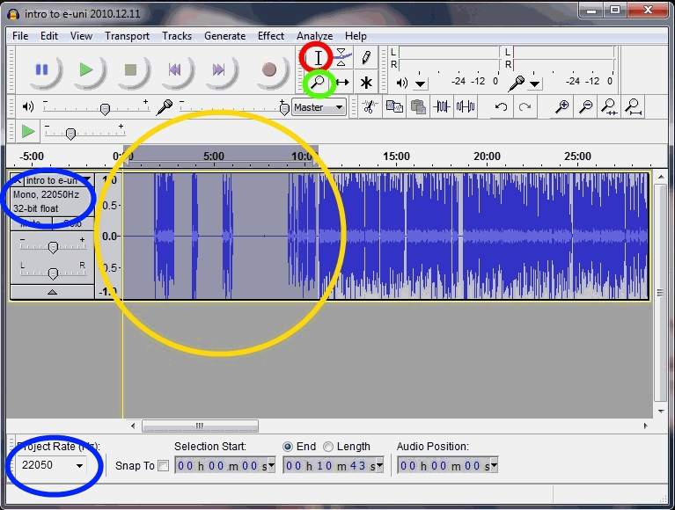Select the Length radio button
675x510 pixels.
328,447
